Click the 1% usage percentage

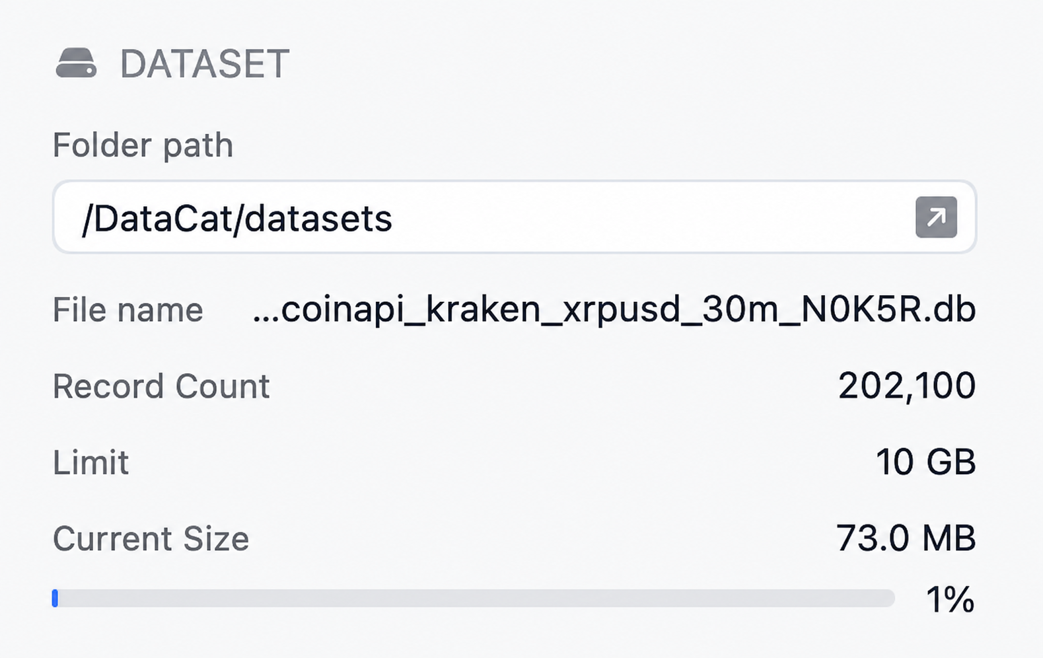pyautogui.click(x=951, y=599)
